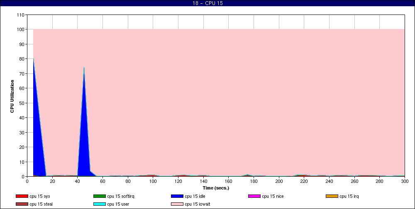Click the x-axis tick label 60
The height and width of the screenshot is (209, 415).
pyautogui.click(x=103, y=181)
